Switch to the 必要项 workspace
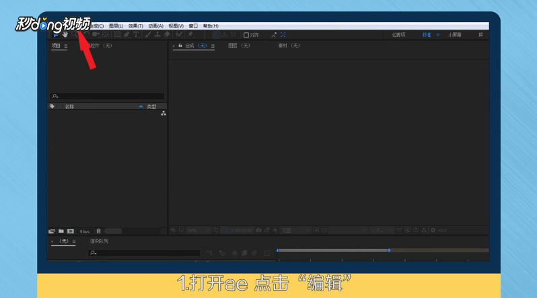The width and height of the screenshot is (537, 298). pyautogui.click(x=398, y=35)
